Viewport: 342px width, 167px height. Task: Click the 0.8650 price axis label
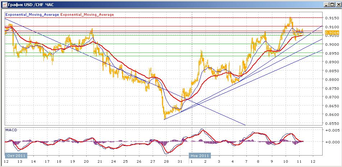click(332, 106)
